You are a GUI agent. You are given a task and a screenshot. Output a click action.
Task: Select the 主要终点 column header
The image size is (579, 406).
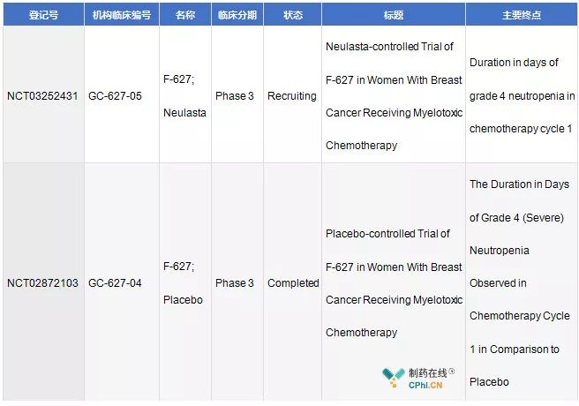point(521,14)
